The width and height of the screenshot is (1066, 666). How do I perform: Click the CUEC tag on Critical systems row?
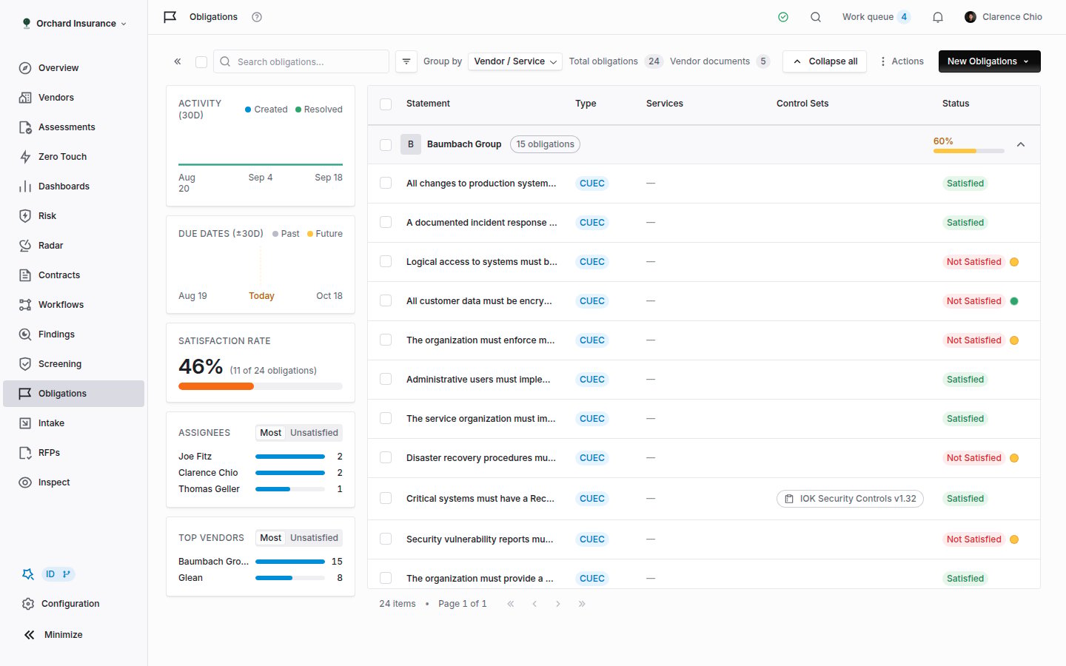(x=592, y=499)
